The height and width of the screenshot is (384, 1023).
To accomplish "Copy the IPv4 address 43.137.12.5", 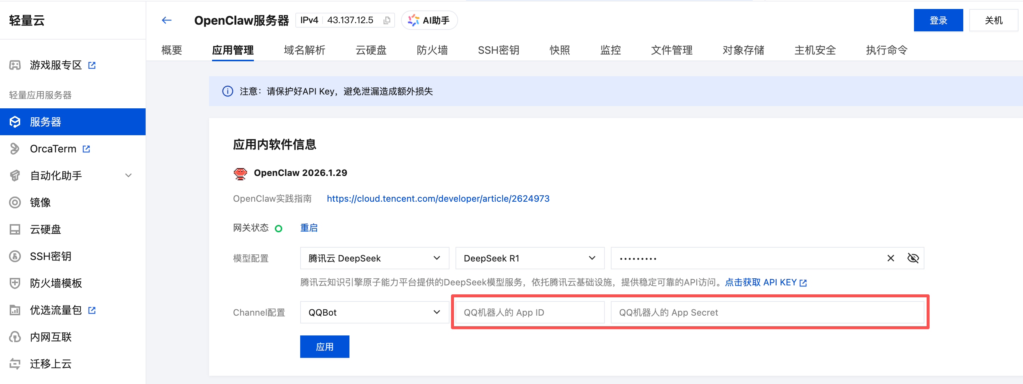I will click(x=386, y=20).
